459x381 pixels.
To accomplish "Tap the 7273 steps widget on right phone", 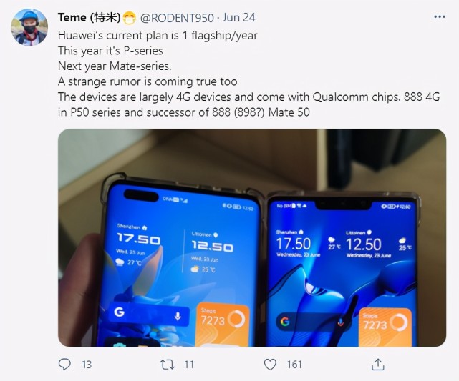I will pos(385,327).
